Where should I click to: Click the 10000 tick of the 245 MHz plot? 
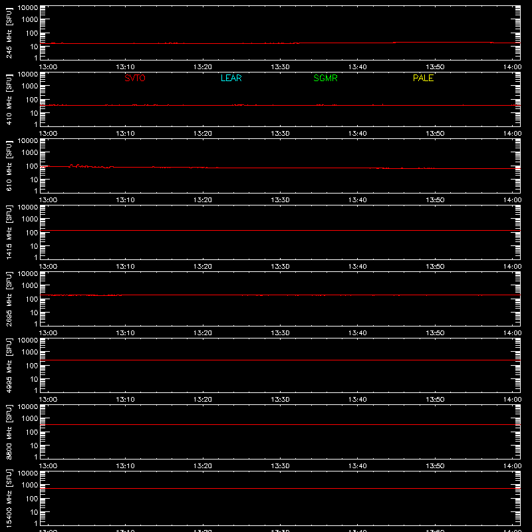click(28, 8)
